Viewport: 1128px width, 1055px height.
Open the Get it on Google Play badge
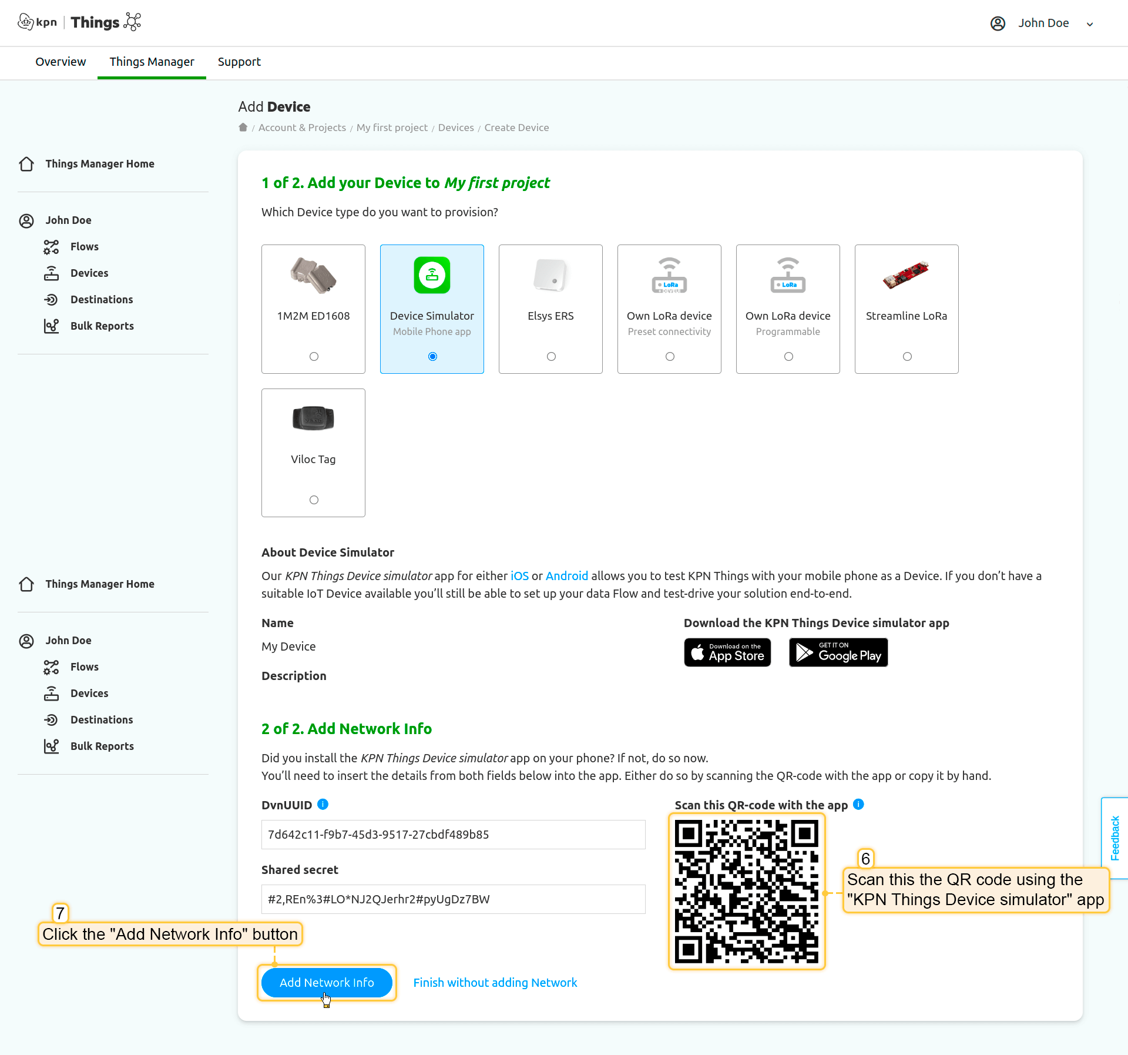(838, 652)
